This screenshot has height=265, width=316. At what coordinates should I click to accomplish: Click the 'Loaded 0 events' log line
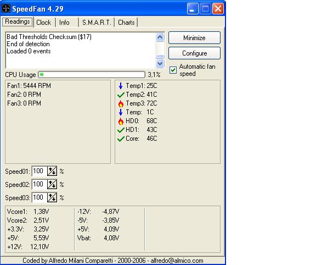click(x=29, y=51)
